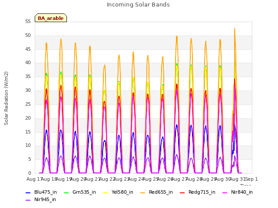This screenshot has height=208, width=278.
Task: Click the 15 y-axis tick label
Action: 28,132
